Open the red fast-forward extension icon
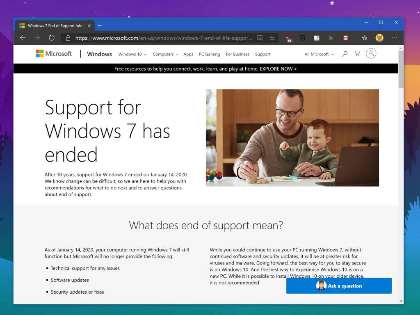This screenshot has height=315, width=420. [x=345, y=38]
